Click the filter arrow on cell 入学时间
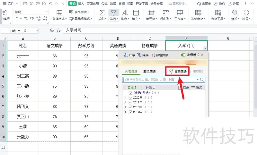 tap(205, 48)
